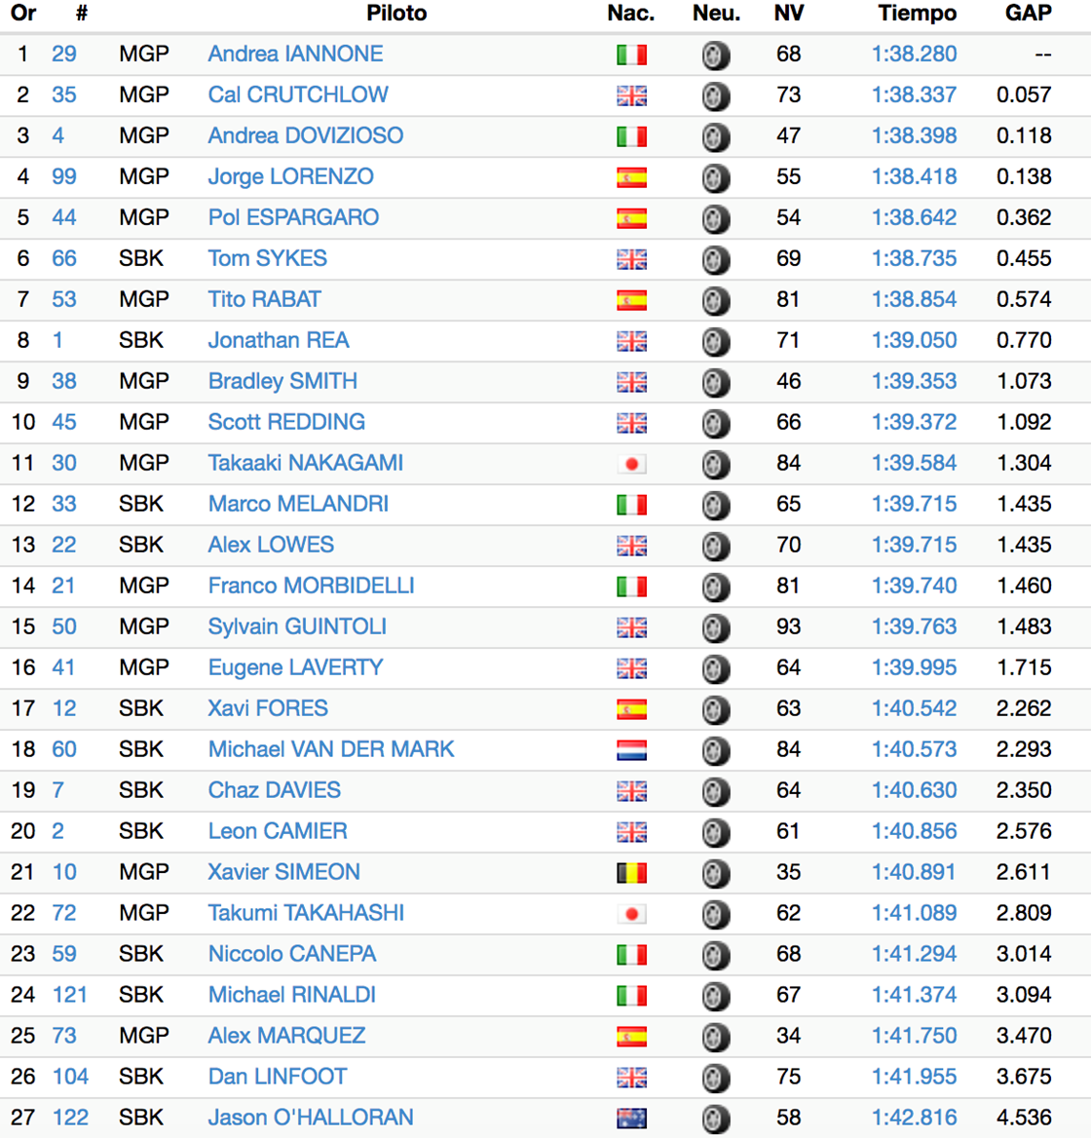This screenshot has width=1091, height=1138.
Task: Open lap time 1:41.750
Action: click(x=914, y=1035)
